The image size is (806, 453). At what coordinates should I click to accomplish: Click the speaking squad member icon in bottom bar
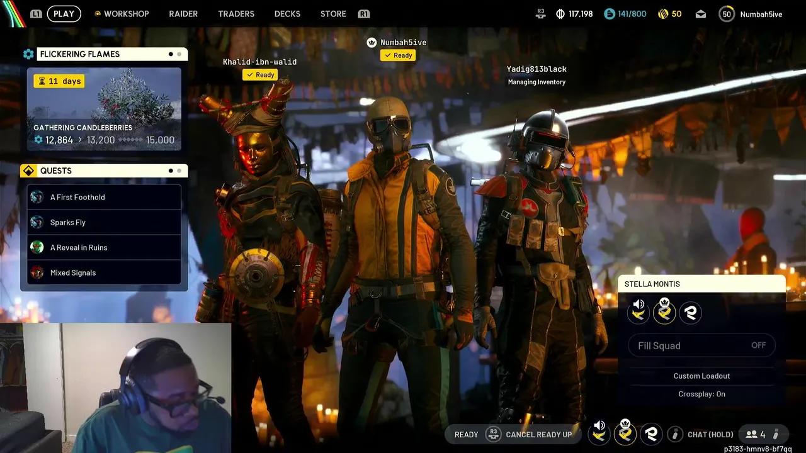point(599,433)
